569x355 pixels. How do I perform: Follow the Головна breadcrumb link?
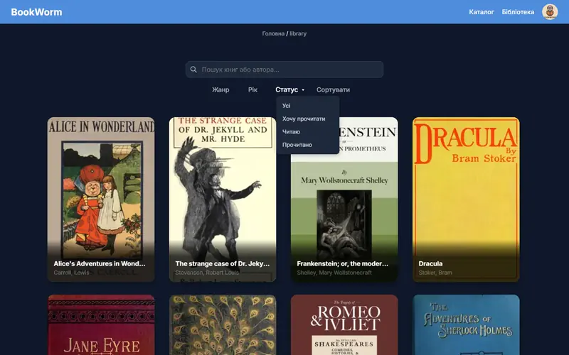pyautogui.click(x=273, y=33)
